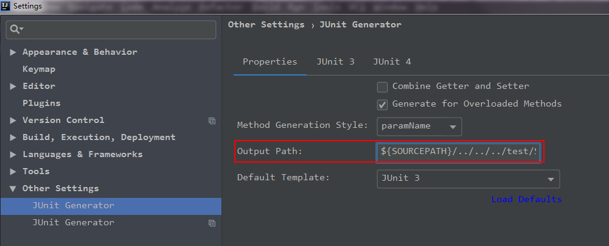609x246 pixels.
Task: Click the Load Defaults link
Action: point(526,199)
